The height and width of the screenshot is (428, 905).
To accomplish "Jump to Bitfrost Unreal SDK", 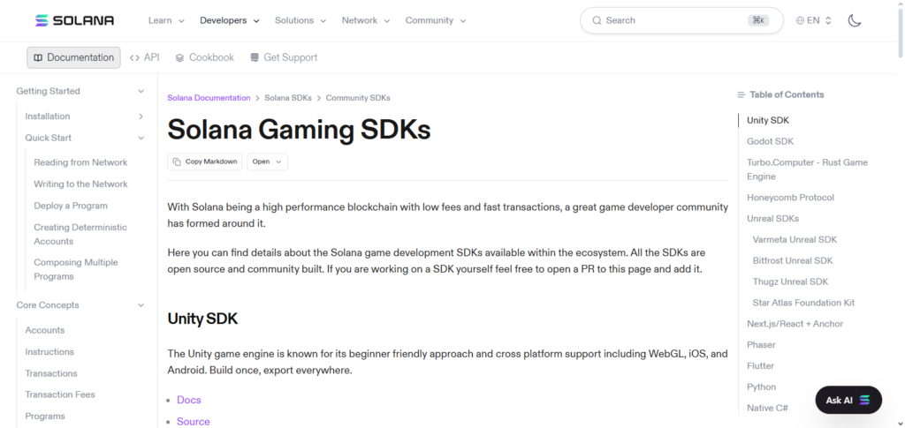I will coord(793,261).
